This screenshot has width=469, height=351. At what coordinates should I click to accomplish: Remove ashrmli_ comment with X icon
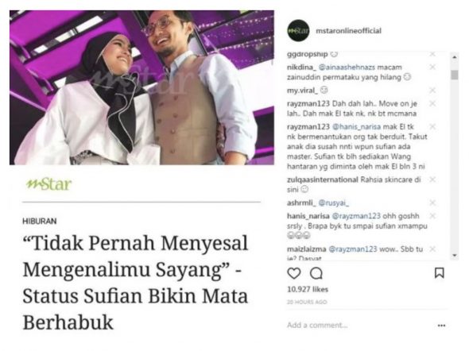pos(432,203)
